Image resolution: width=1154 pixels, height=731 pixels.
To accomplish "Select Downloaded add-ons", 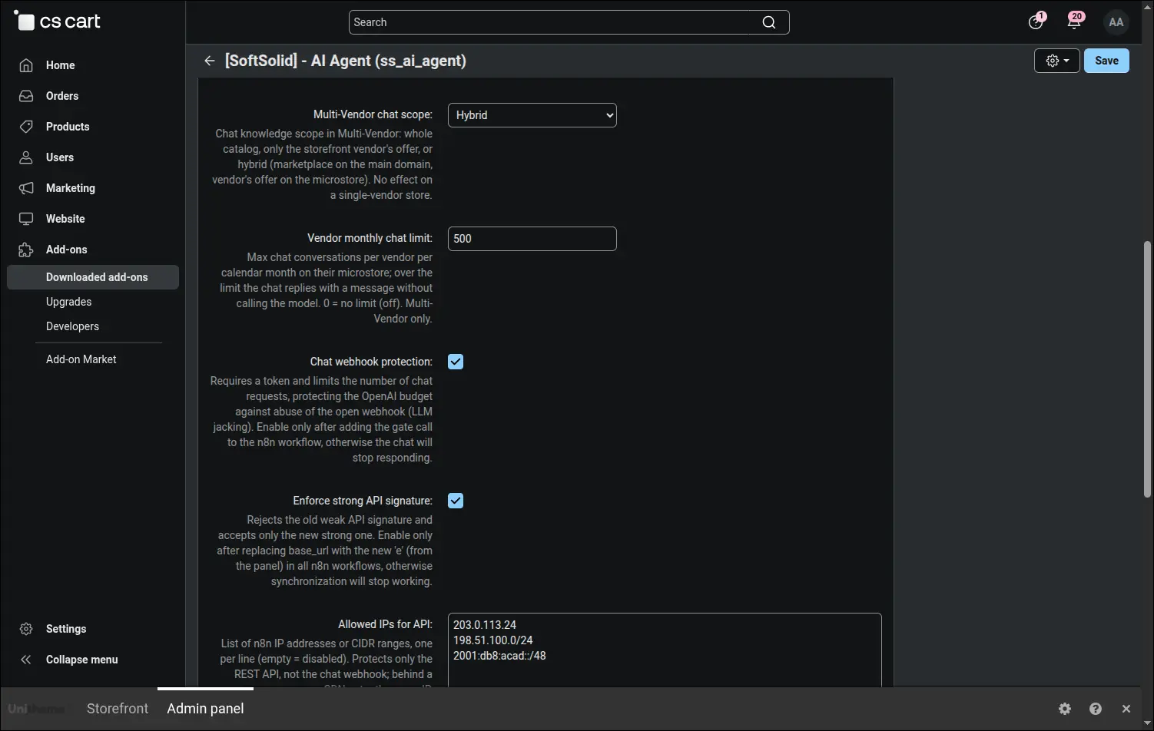I will [92, 277].
